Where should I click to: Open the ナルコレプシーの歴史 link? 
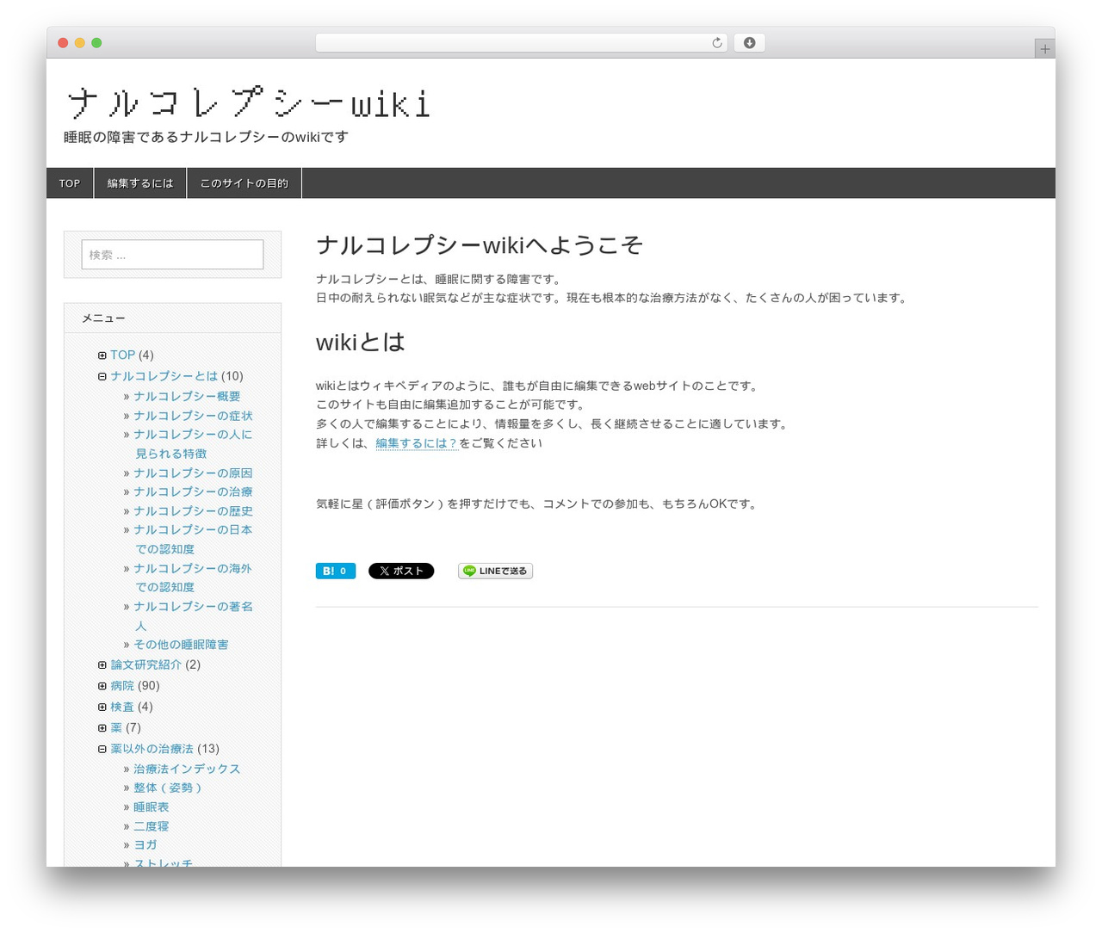193,511
